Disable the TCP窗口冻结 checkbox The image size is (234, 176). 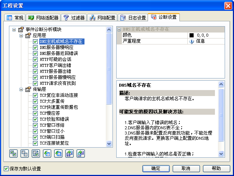(35, 125)
